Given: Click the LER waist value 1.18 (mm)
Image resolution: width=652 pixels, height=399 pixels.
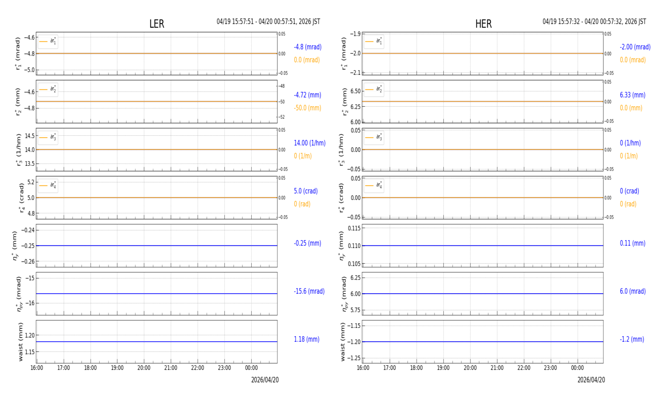Looking at the screenshot, I should [307, 339].
